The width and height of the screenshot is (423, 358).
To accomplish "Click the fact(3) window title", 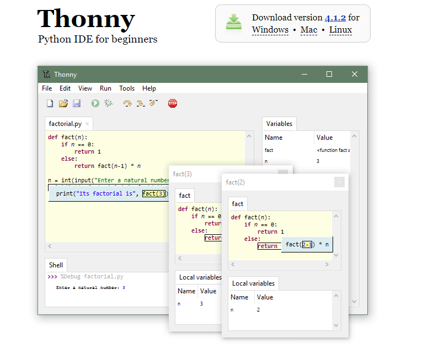I will tap(183, 174).
